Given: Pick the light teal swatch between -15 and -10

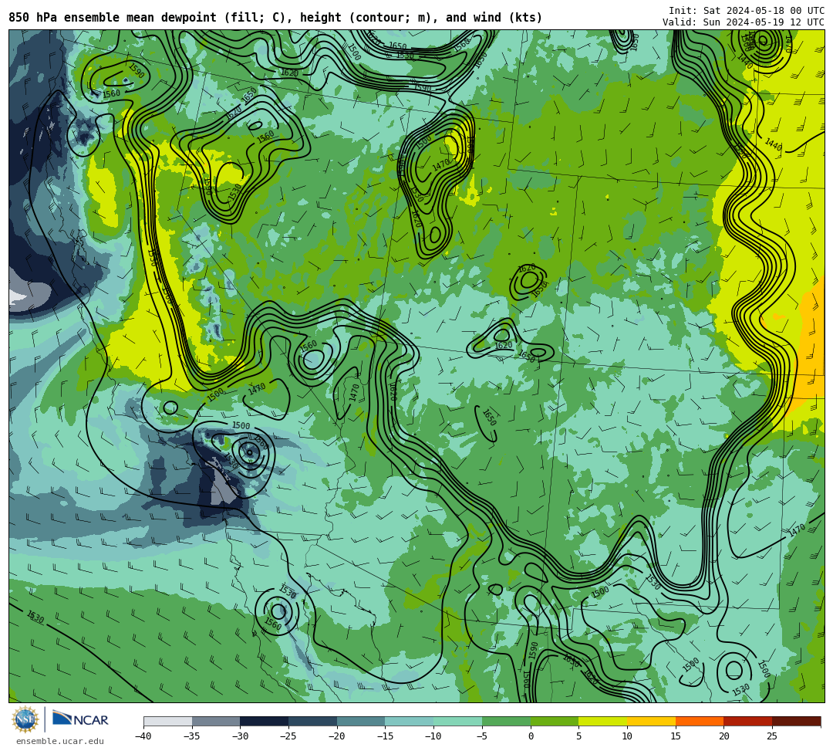Looking at the screenshot, I should click(x=410, y=721).
